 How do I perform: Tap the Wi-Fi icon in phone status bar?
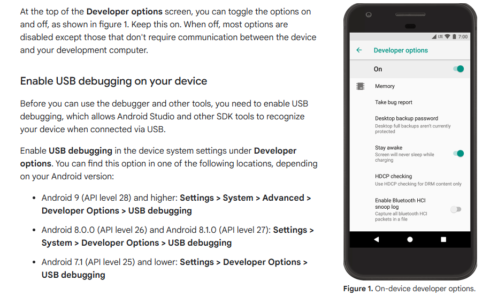point(447,36)
